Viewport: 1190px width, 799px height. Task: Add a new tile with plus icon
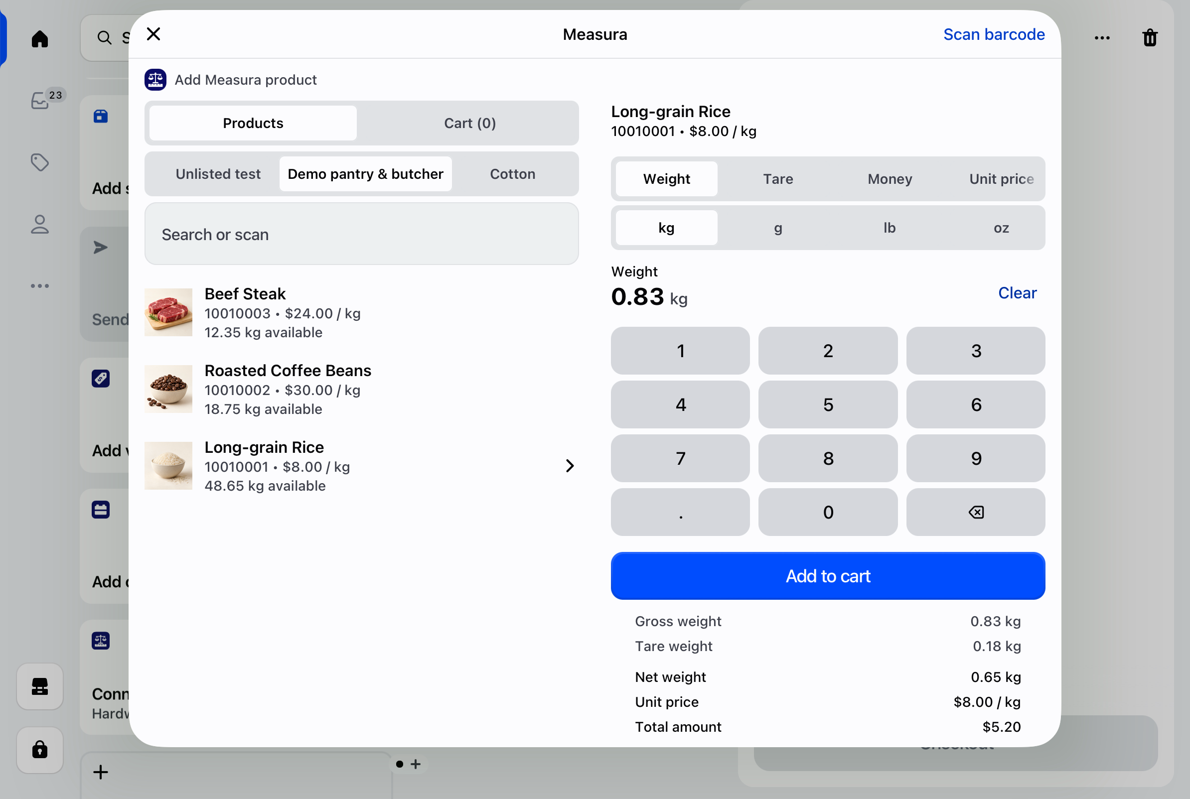point(101,772)
